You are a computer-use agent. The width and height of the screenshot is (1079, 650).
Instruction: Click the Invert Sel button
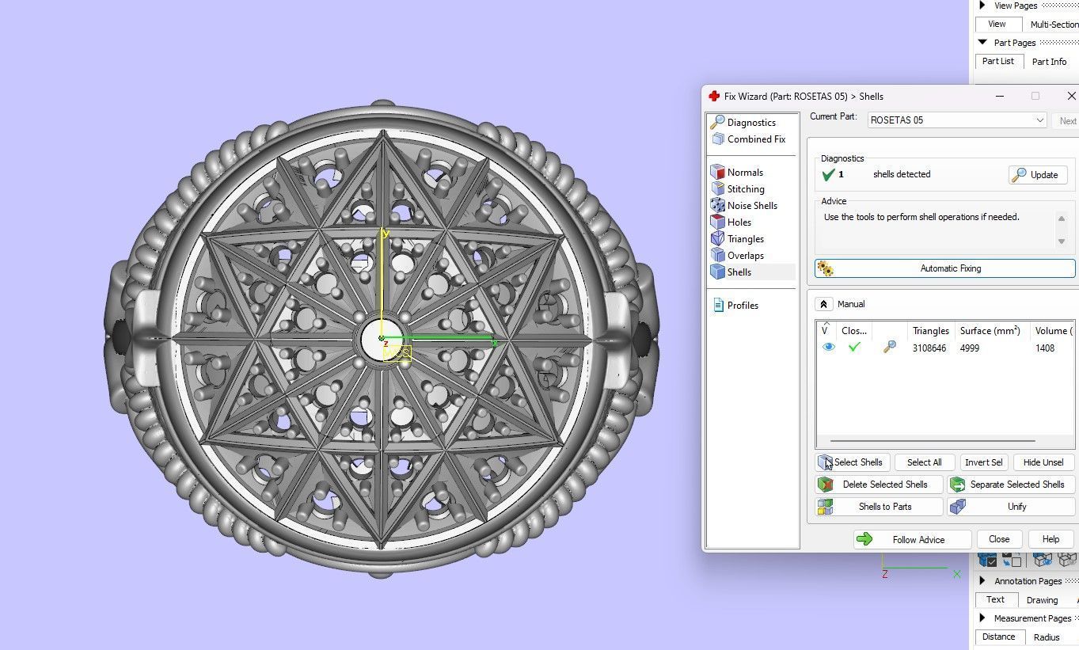pos(983,462)
